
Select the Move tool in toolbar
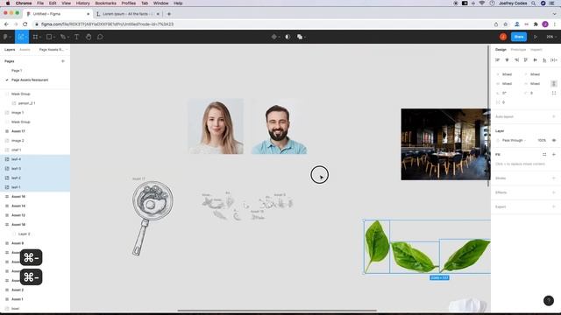point(20,37)
